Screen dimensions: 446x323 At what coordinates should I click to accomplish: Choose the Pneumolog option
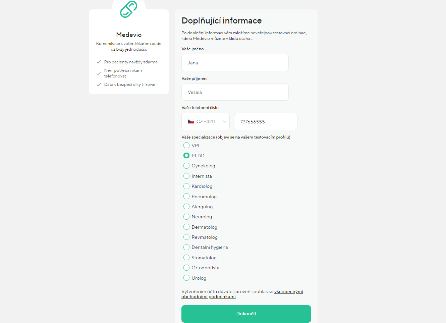[x=186, y=196]
